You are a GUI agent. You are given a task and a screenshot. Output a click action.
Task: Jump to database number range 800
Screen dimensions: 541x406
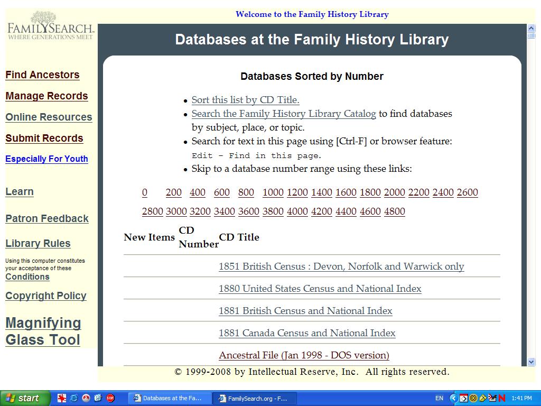(x=246, y=192)
